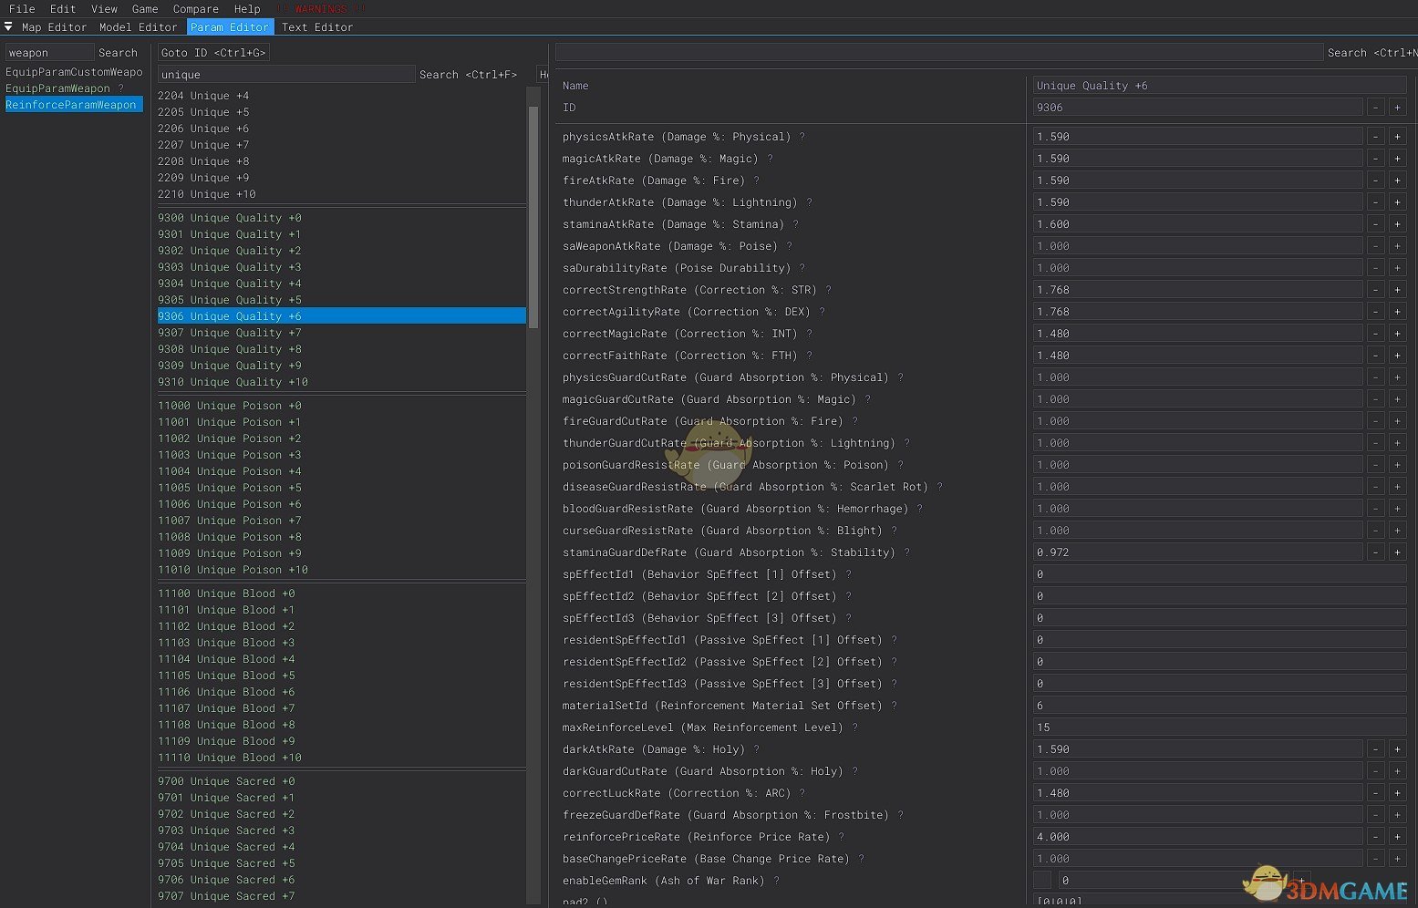
Task: Open help tooltip icon for physicsAtkRate
Action: coord(802,137)
